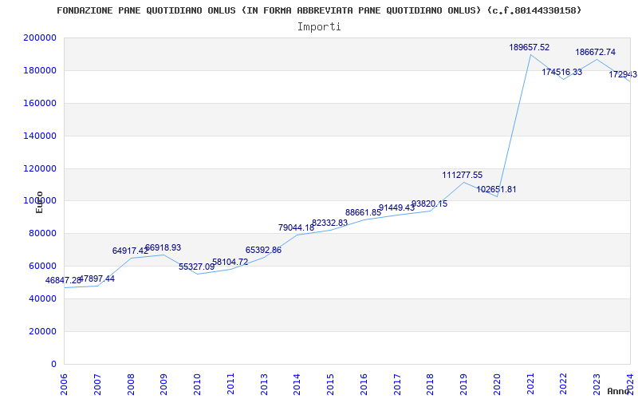Select the 186672.74 data label

(x=595, y=52)
